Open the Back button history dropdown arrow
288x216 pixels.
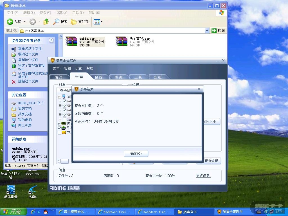pos(25,22)
